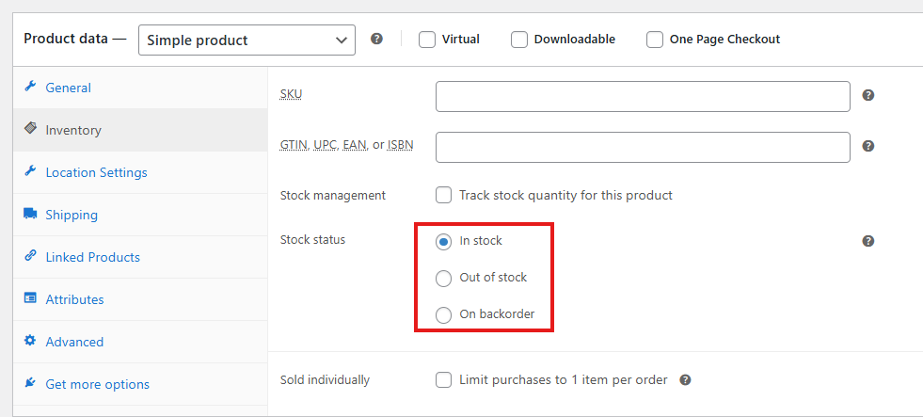
Task: Click the Stock status help question mark
Action: point(867,241)
